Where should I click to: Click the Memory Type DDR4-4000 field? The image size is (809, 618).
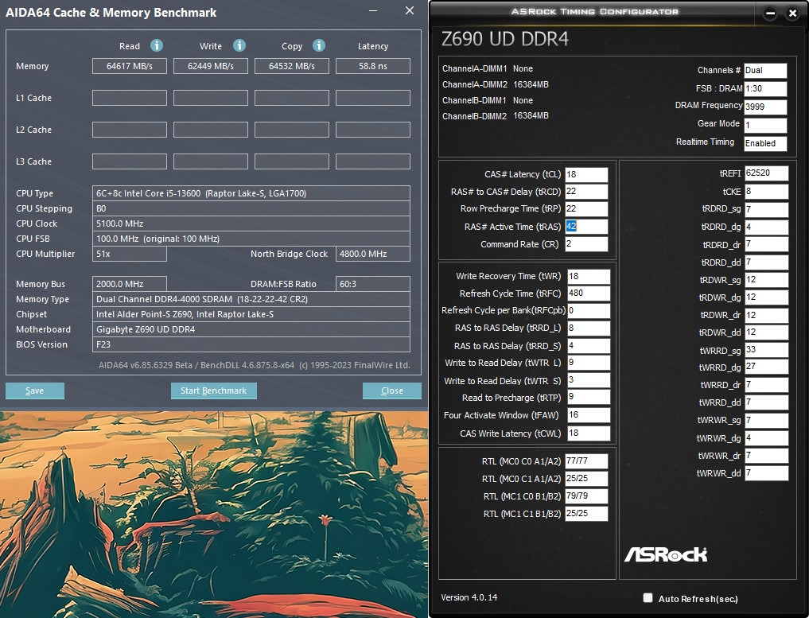click(251, 299)
